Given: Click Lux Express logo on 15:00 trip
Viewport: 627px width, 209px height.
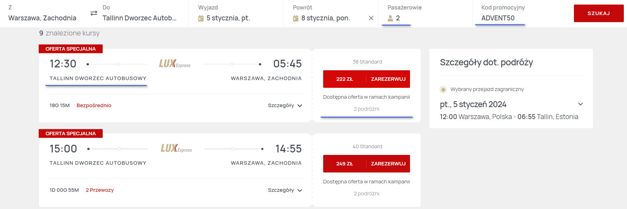Looking at the screenshot, I should tap(176, 149).
